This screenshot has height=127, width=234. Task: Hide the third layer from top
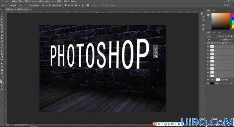[x=208, y=54]
